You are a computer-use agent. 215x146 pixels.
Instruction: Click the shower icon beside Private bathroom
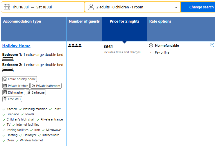33,85
